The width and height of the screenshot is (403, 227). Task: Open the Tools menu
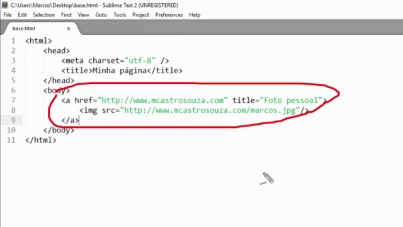120,15
